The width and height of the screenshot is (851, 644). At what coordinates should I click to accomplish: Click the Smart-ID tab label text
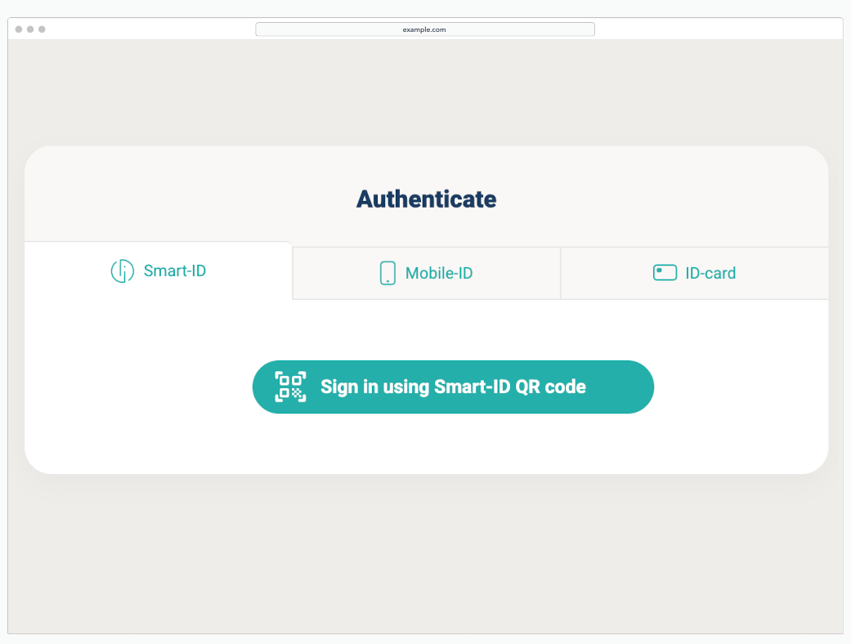point(175,271)
